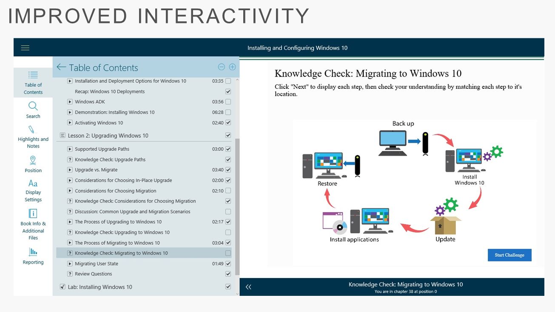Click the 'You are in chapter 38' status text
The image size is (555, 312).
coord(406,292)
